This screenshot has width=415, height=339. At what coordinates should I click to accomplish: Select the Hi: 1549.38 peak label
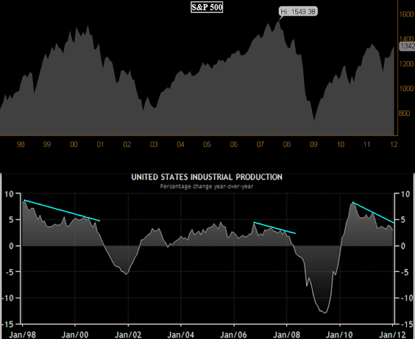tap(298, 12)
